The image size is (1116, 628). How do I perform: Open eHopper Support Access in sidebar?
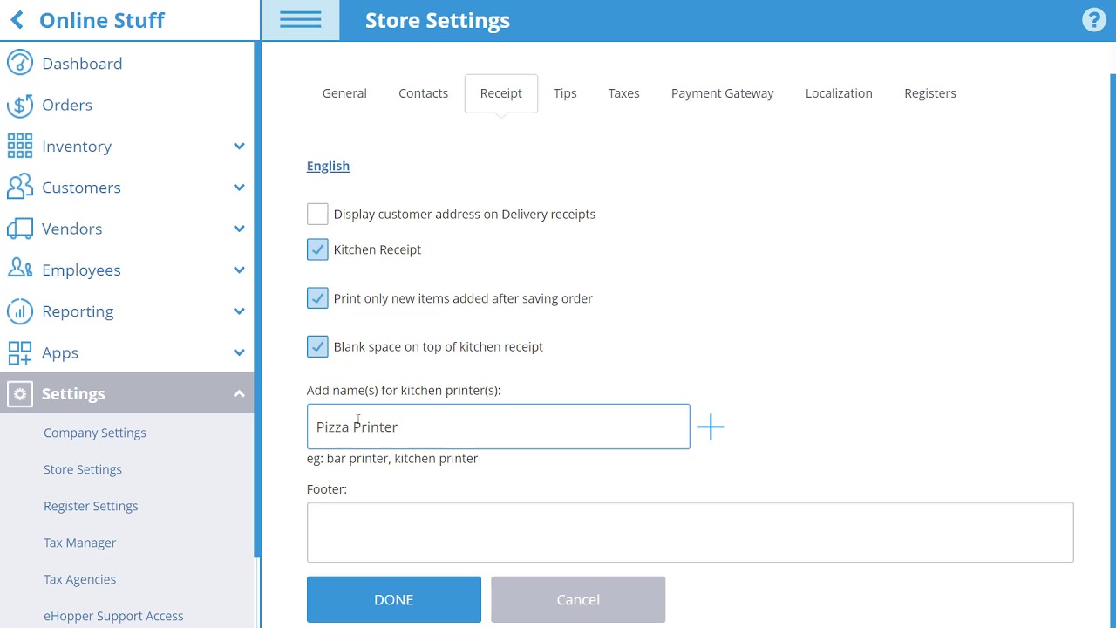113,616
